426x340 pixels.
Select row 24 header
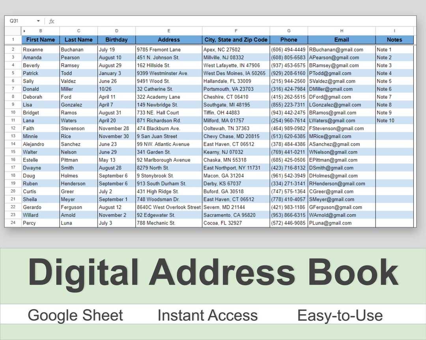(13, 223)
